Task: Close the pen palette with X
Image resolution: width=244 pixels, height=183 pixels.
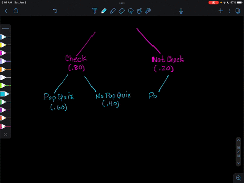Action: (5, 134)
